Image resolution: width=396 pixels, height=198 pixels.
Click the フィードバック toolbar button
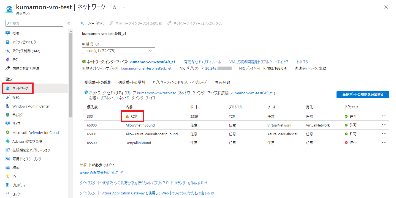tap(93, 23)
